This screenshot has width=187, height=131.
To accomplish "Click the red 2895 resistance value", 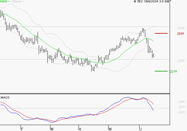I will click(180, 34).
